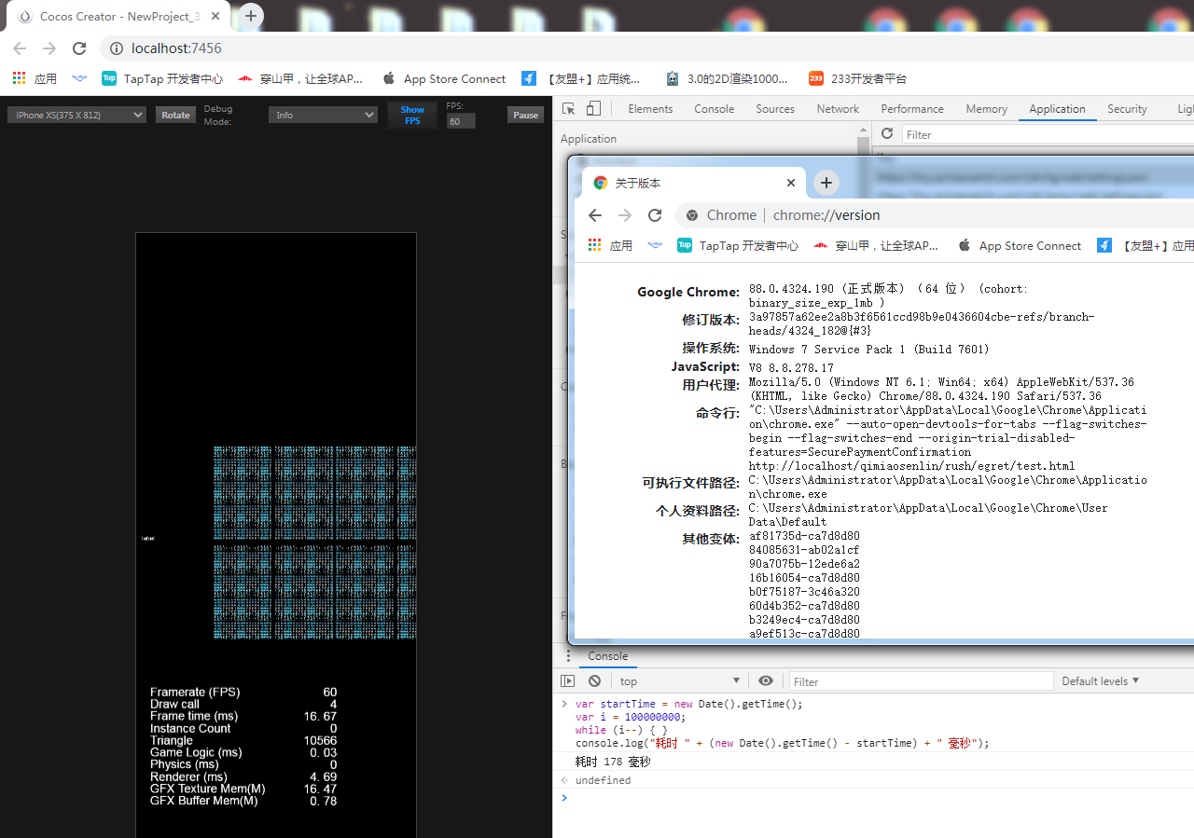Click the 'GFX Texture Mem(M)' stat row
The width and height of the screenshot is (1194, 838).
tap(243, 790)
